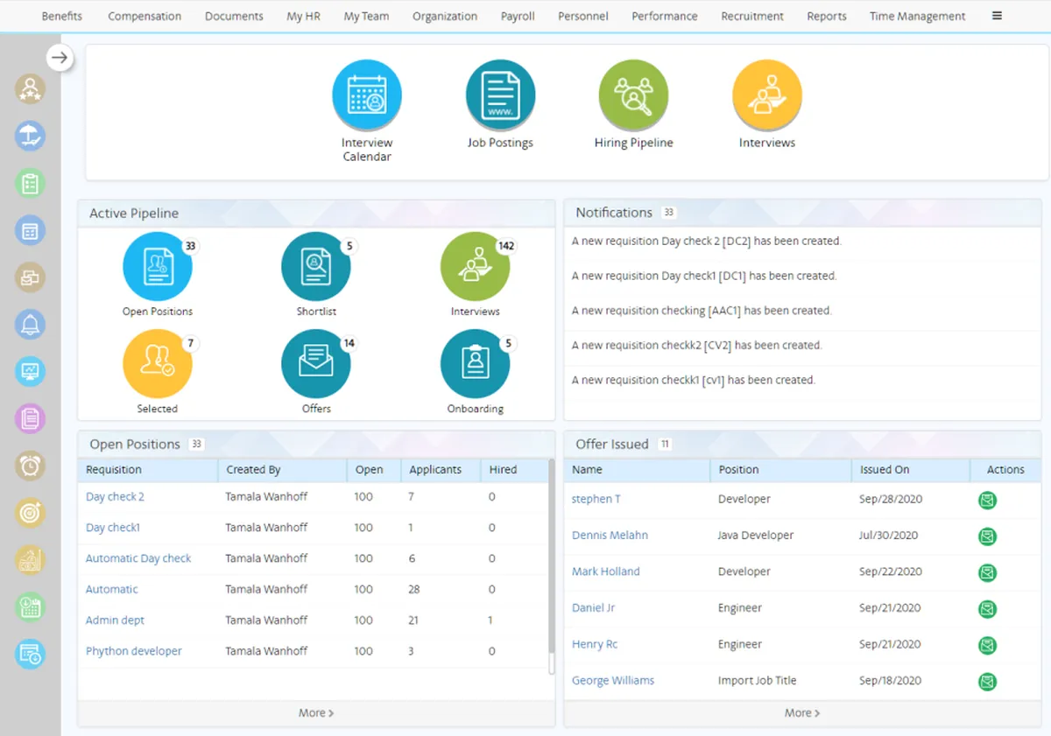This screenshot has width=1051, height=736.
Task: Open the Time Management menu
Action: pyautogui.click(x=917, y=16)
